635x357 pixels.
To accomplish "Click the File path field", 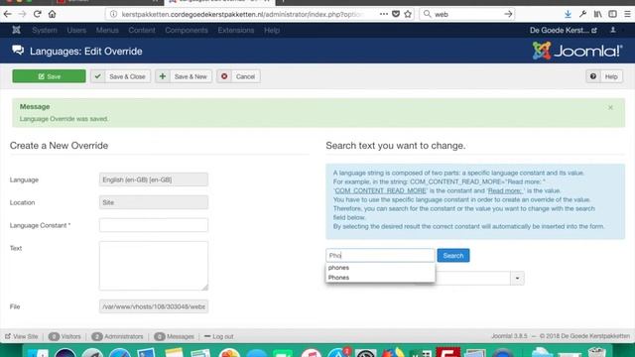I will (154, 306).
